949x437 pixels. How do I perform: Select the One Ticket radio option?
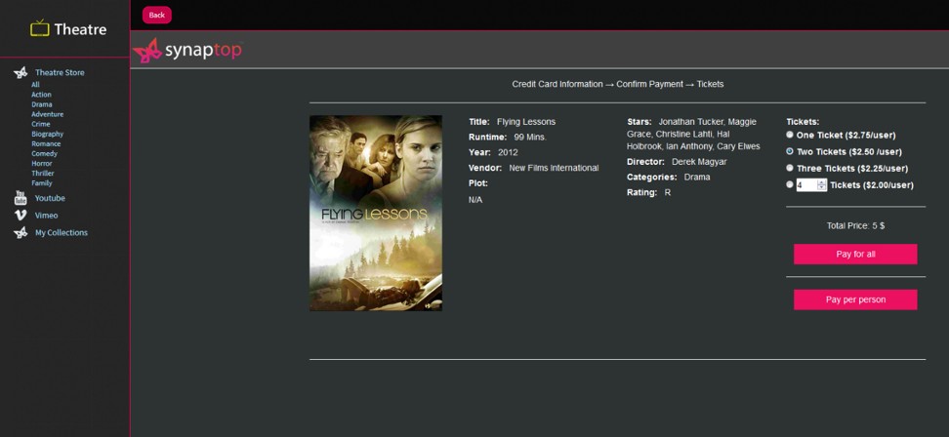coord(790,135)
